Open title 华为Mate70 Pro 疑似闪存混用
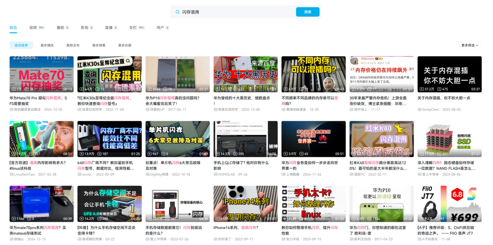Viewport: 493px width, 245px height. (x=38, y=100)
